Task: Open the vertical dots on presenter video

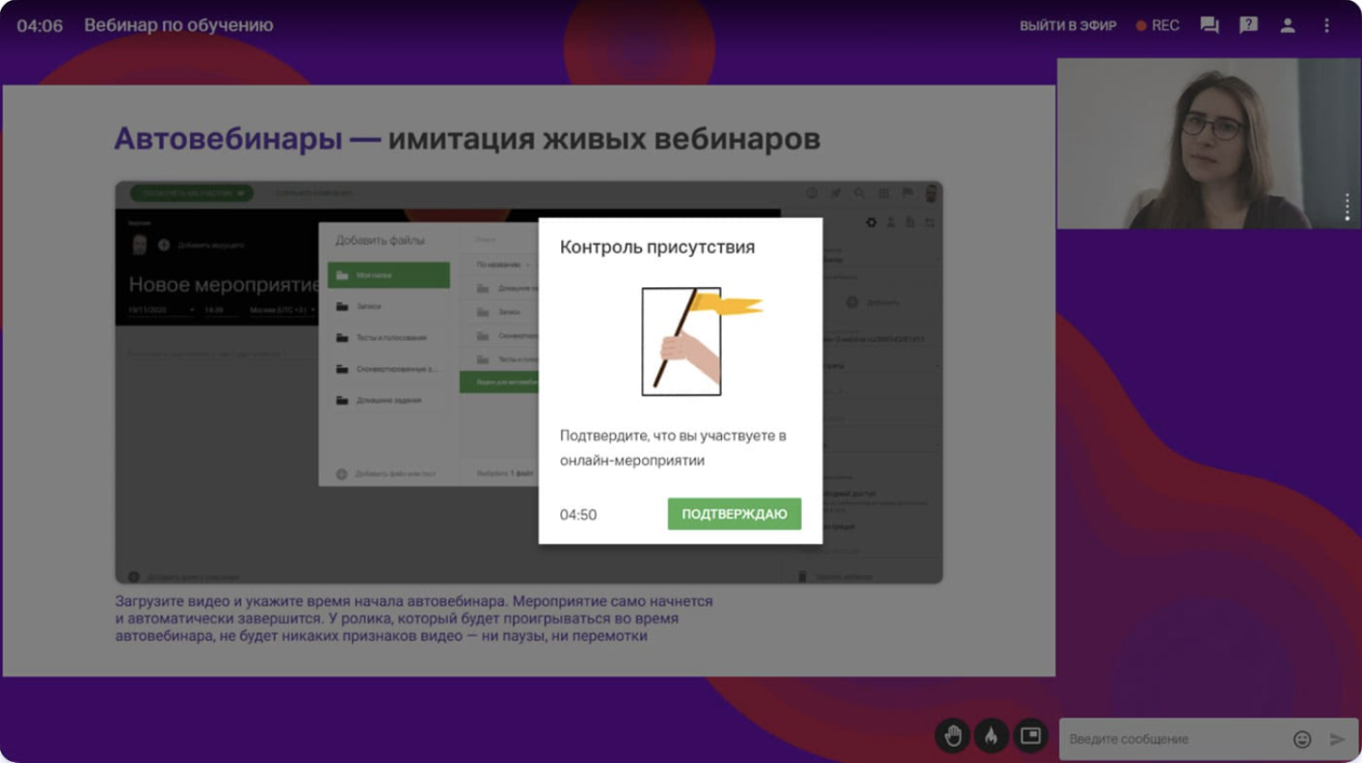Action: click(1348, 207)
